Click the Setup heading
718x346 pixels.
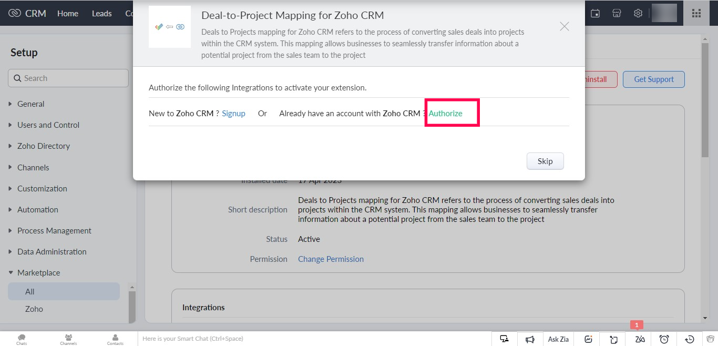click(x=24, y=53)
